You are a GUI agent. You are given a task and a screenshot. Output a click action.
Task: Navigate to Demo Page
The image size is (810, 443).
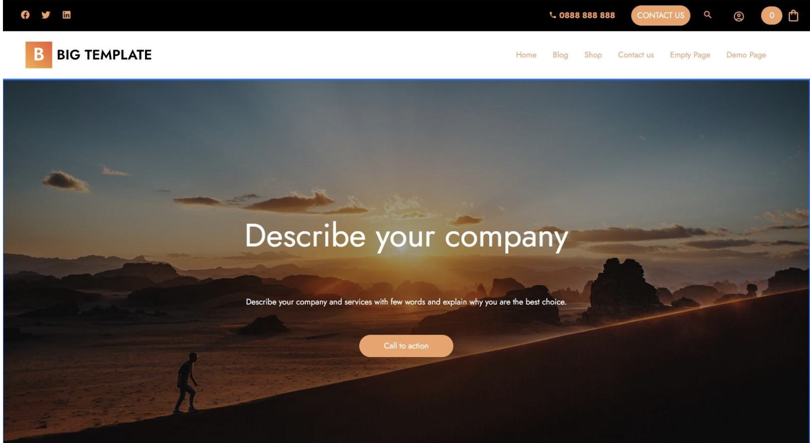(x=746, y=55)
